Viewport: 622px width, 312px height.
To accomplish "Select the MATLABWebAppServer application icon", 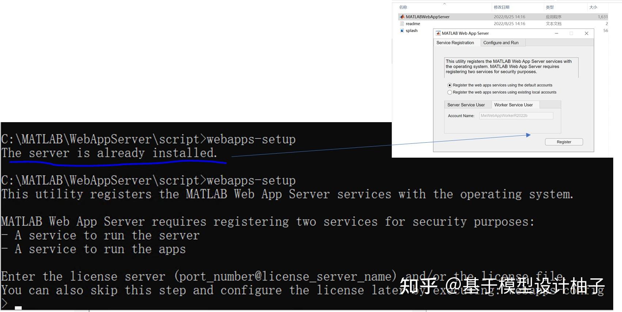I will coord(402,17).
